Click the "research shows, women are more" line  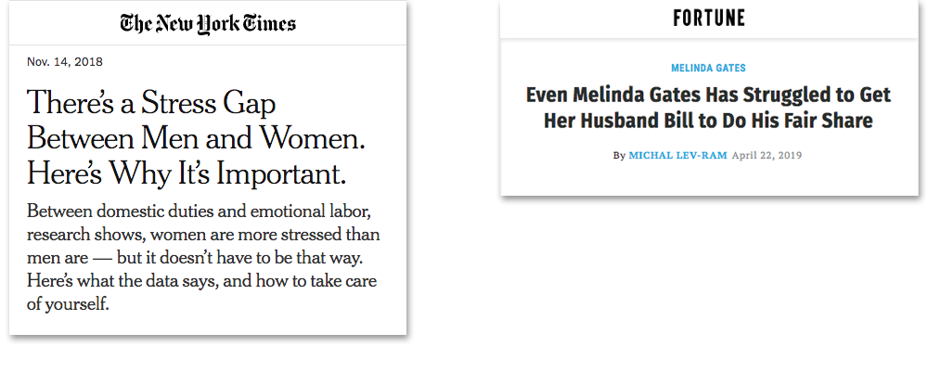203,235
